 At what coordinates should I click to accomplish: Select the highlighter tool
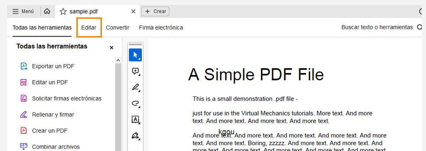135,87
